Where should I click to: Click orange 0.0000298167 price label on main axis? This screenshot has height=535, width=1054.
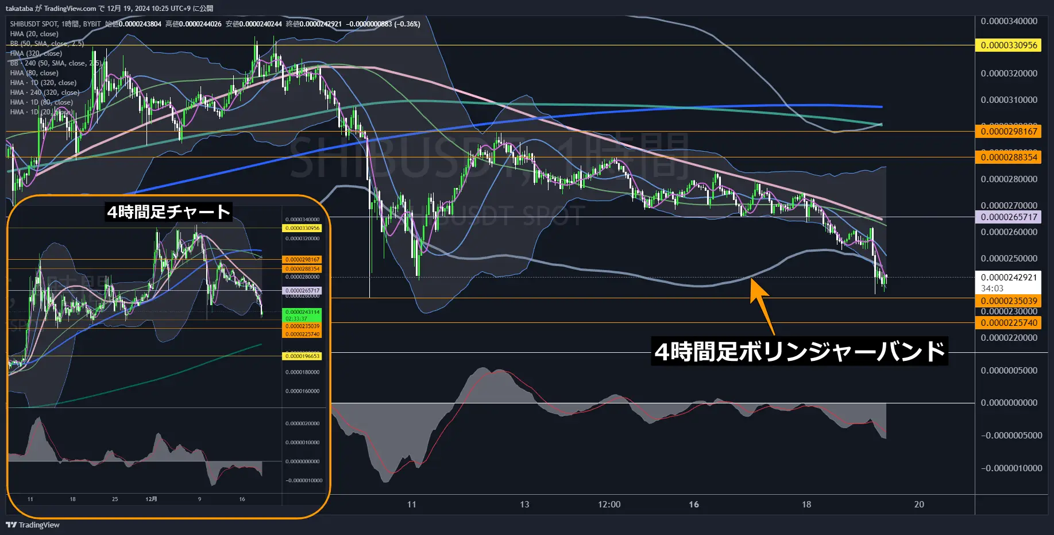coord(1009,131)
